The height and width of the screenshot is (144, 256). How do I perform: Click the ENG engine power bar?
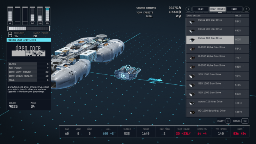[x=32, y=16]
